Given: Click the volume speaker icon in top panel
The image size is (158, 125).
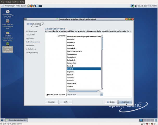Looking at the screenshot, I should coord(136,6).
